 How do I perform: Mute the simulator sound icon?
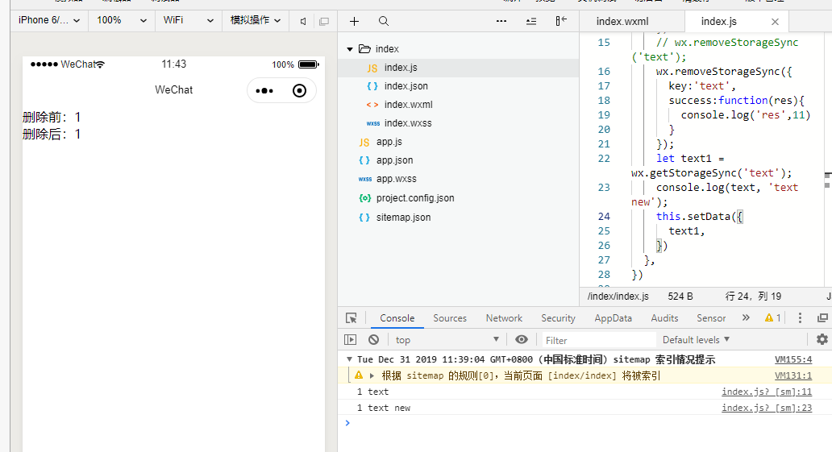click(303, 21)
